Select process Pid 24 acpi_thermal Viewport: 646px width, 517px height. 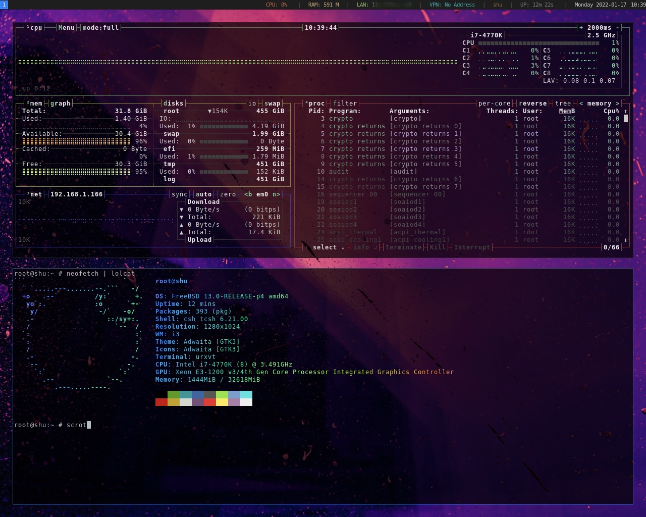coord(464,232)
